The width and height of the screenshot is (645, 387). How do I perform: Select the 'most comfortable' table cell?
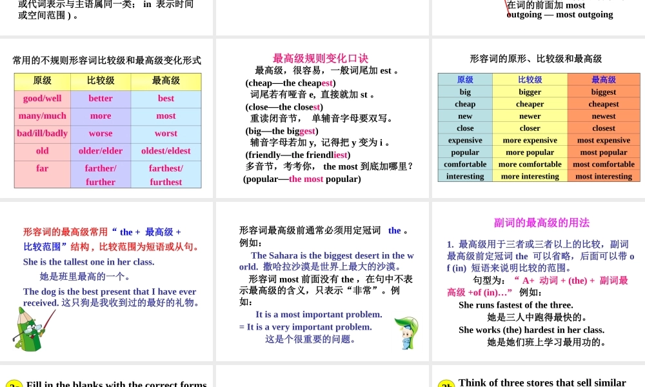click(x=604, y=164)
